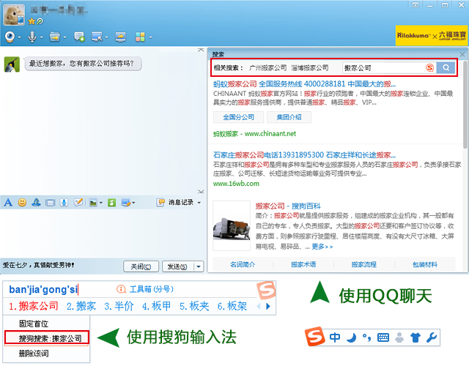469x366 pixels.
Task: Open the 搬家术语 tab
Action: click(303, 264)
